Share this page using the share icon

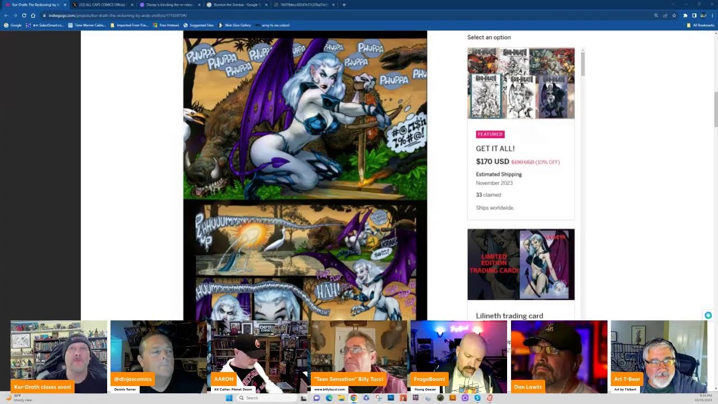(665, 15)
